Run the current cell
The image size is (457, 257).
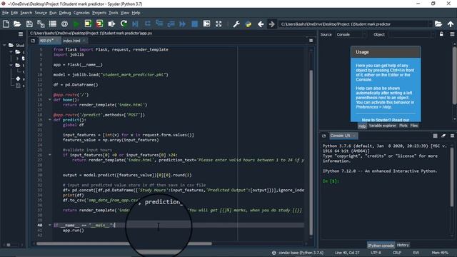(x=88, y=24)
